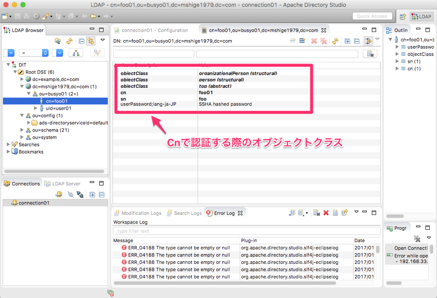Expand the uid=user01 entry

[35, 108]
